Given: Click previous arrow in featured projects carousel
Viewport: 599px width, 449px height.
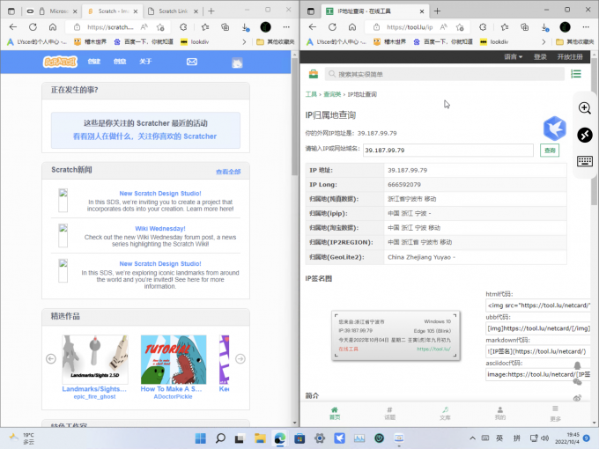Looking at the screenshot, I should 51,358.
